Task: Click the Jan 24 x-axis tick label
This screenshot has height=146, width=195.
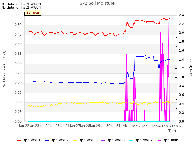Action: click(x=44, y=126)
